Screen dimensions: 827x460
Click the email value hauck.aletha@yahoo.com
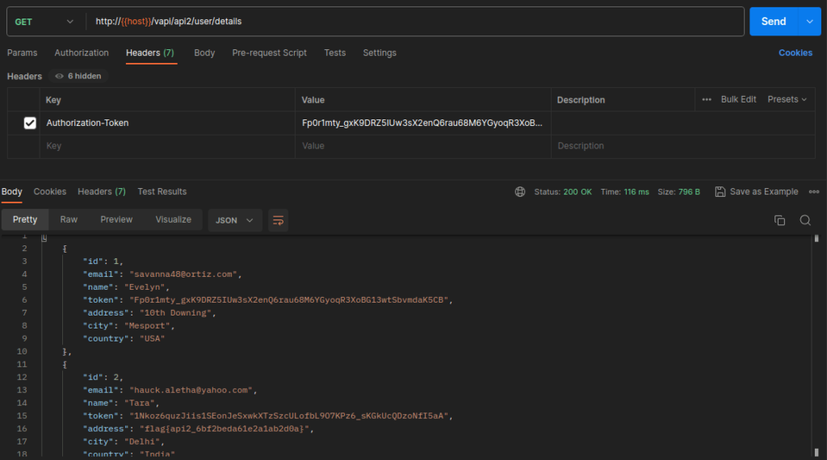click(x=191, y=391)
